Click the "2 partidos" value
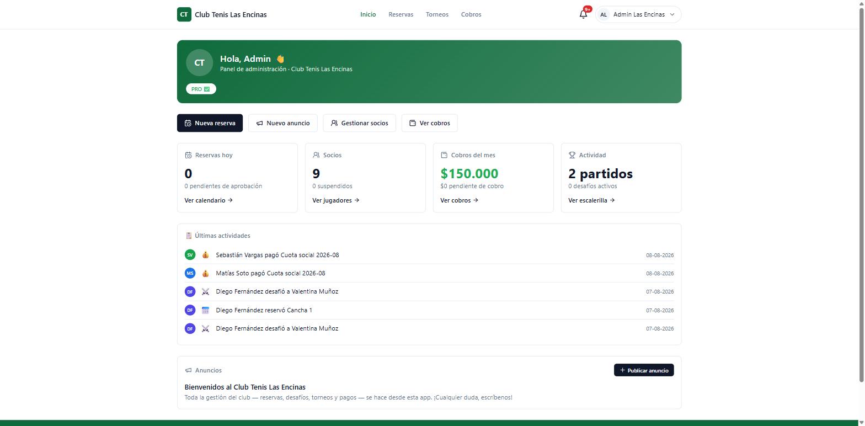Screen dimensions: 865x426 pos(601,174)
